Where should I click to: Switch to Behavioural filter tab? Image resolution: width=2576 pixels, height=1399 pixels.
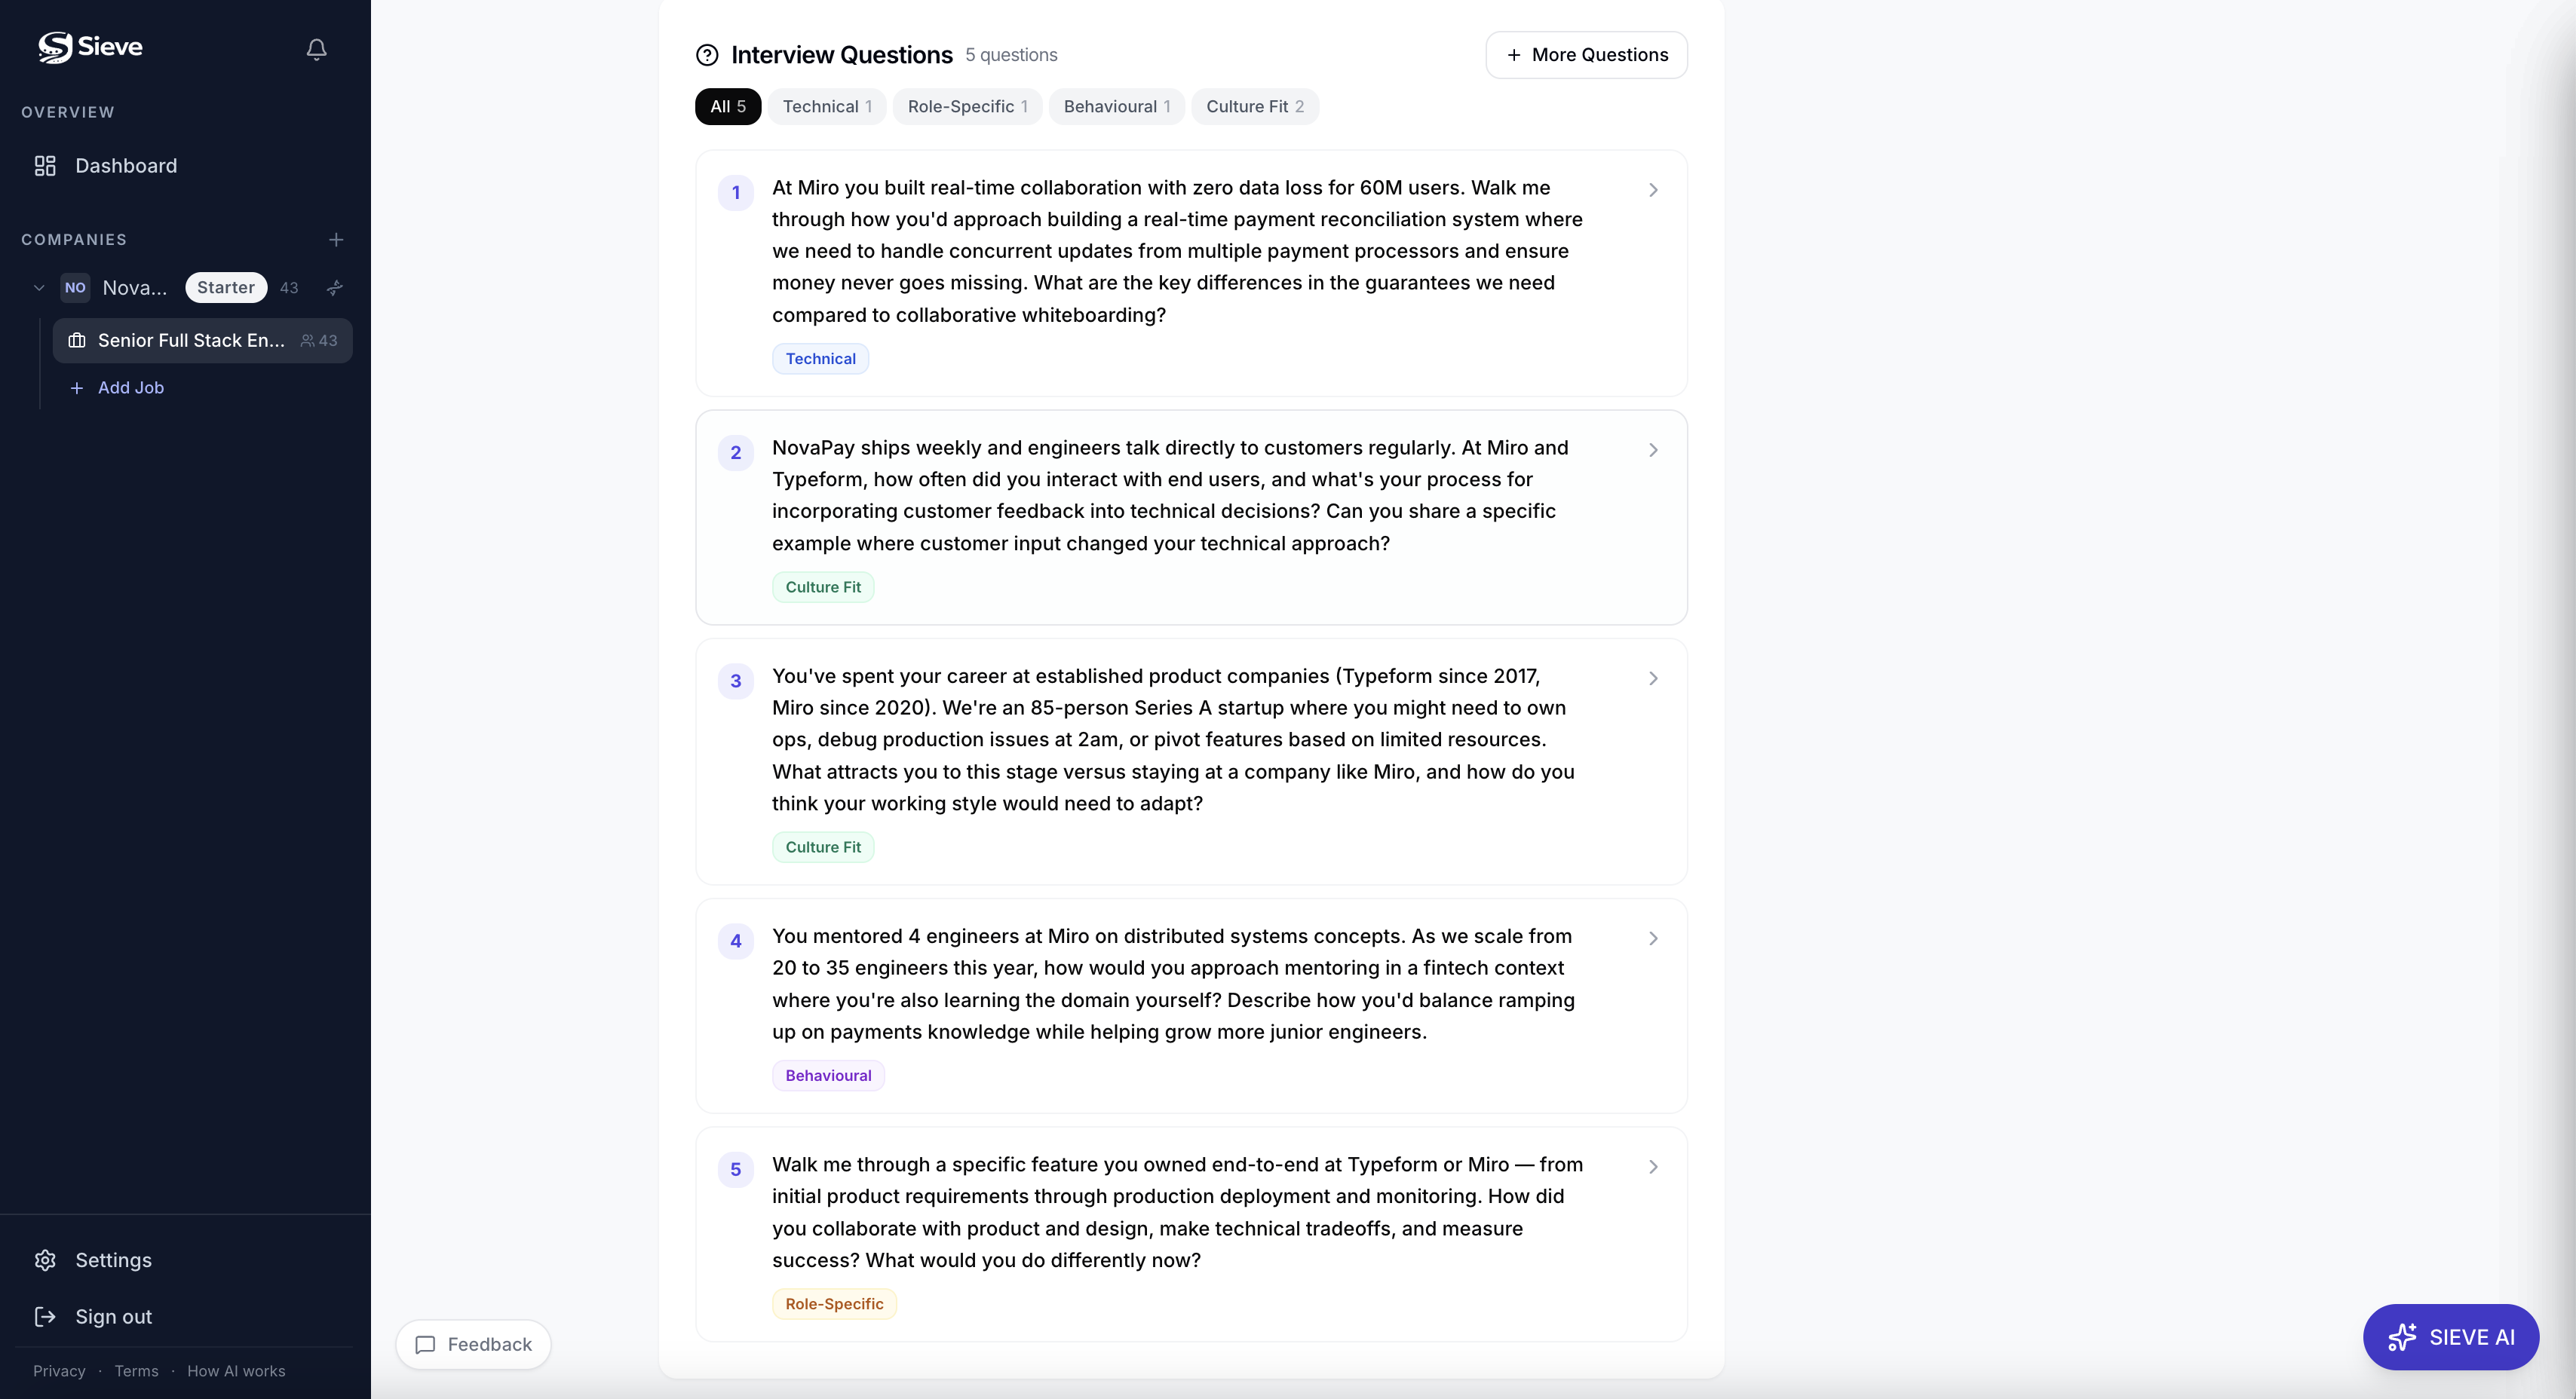[x=1116, y=107]
